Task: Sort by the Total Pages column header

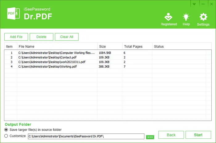Action: [x=137, y=46]
